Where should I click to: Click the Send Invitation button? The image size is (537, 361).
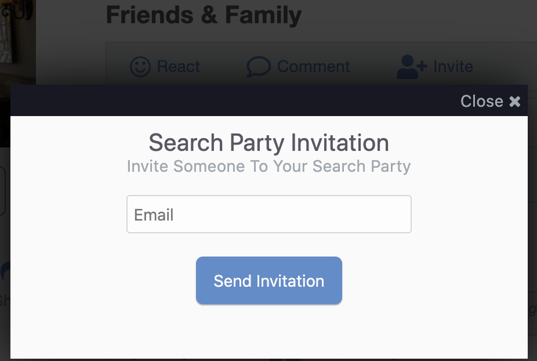pos(269,280)
